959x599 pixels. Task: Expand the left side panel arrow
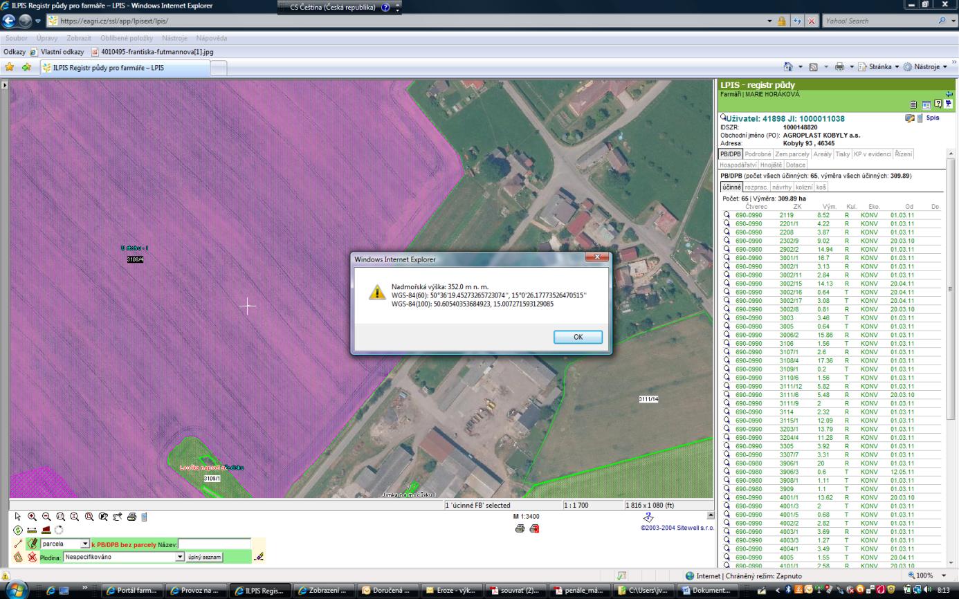tap(5, 84)
